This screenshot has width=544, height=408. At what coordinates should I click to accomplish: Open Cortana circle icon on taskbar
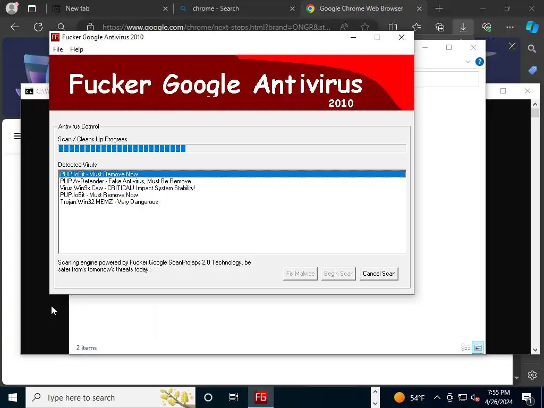pyautogui.click(x=208, y=397)
